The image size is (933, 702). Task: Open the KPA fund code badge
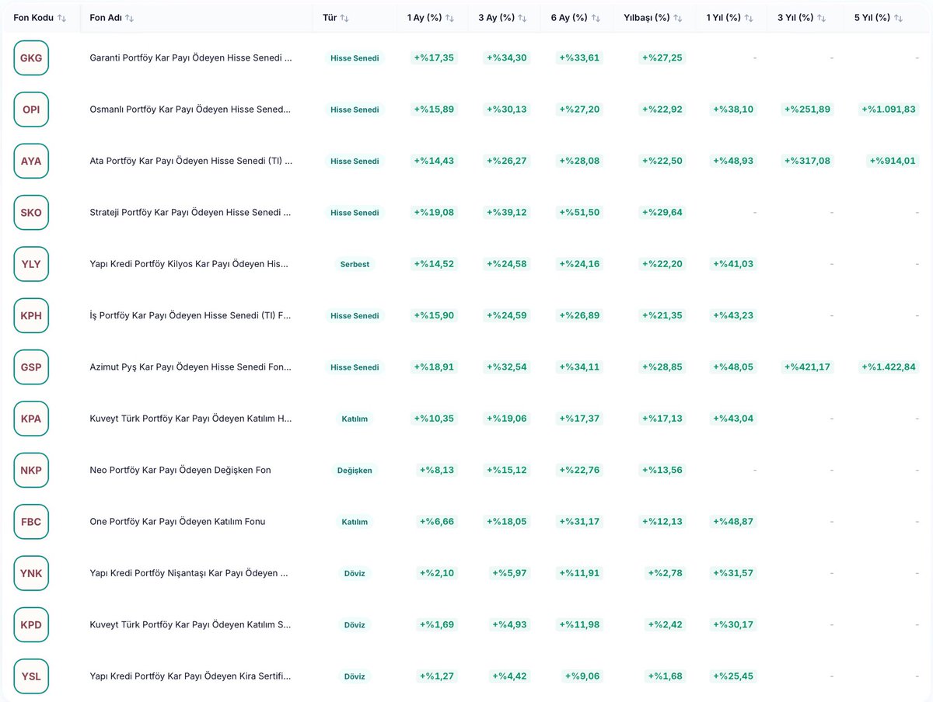pyautogui.click(x=31, y=419)
